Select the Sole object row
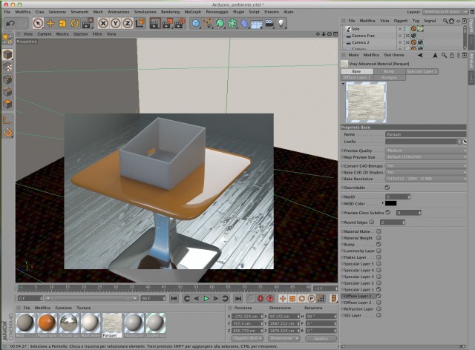This screenshot has width=475, height=350. pos(356,29)
